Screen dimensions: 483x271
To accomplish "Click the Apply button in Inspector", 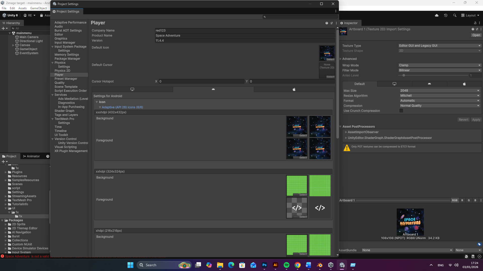I will pos(476,120).
